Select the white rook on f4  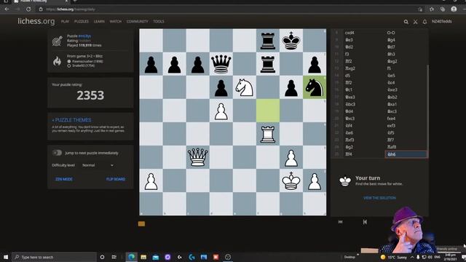coord(268,134)
